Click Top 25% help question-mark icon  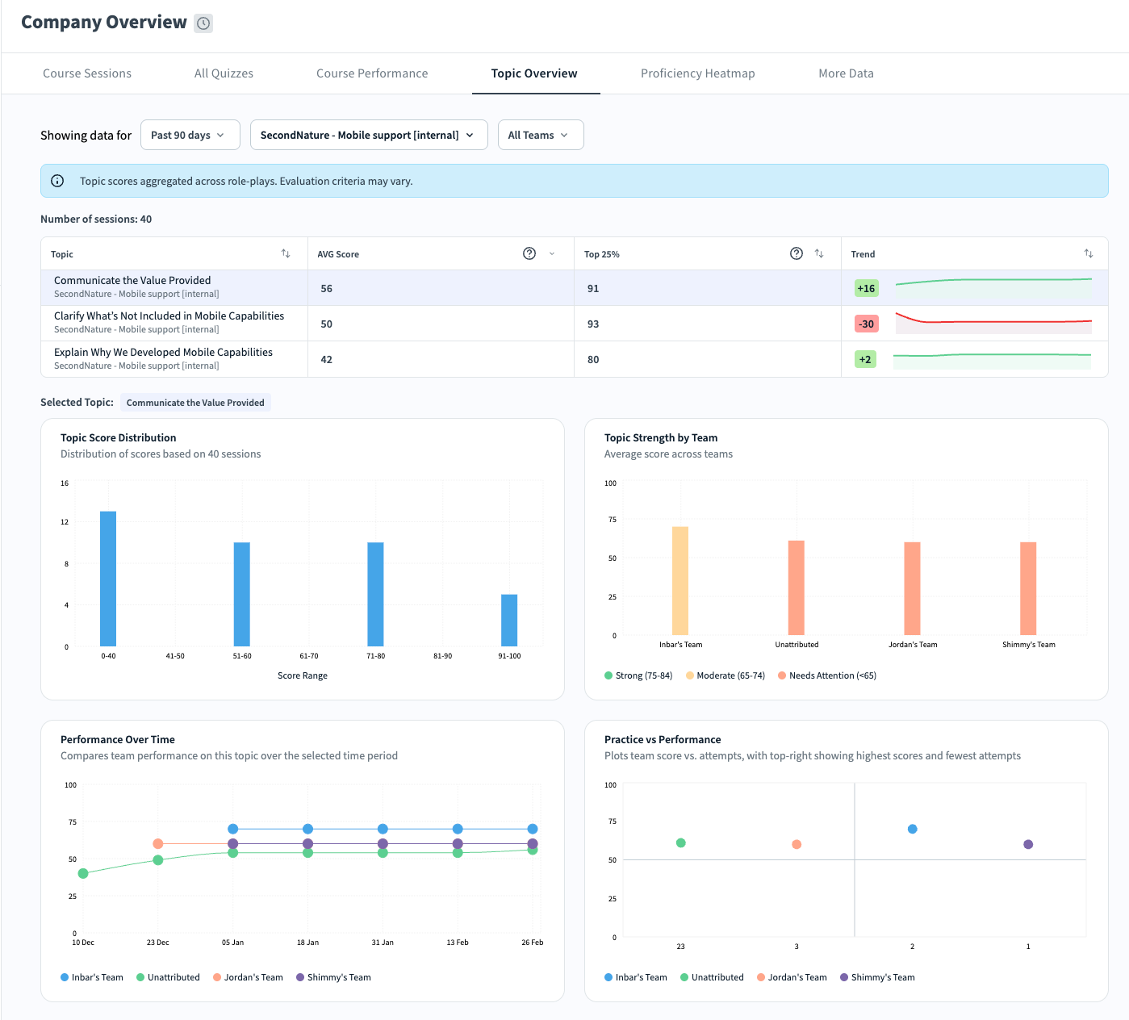[x=797, y=253]
